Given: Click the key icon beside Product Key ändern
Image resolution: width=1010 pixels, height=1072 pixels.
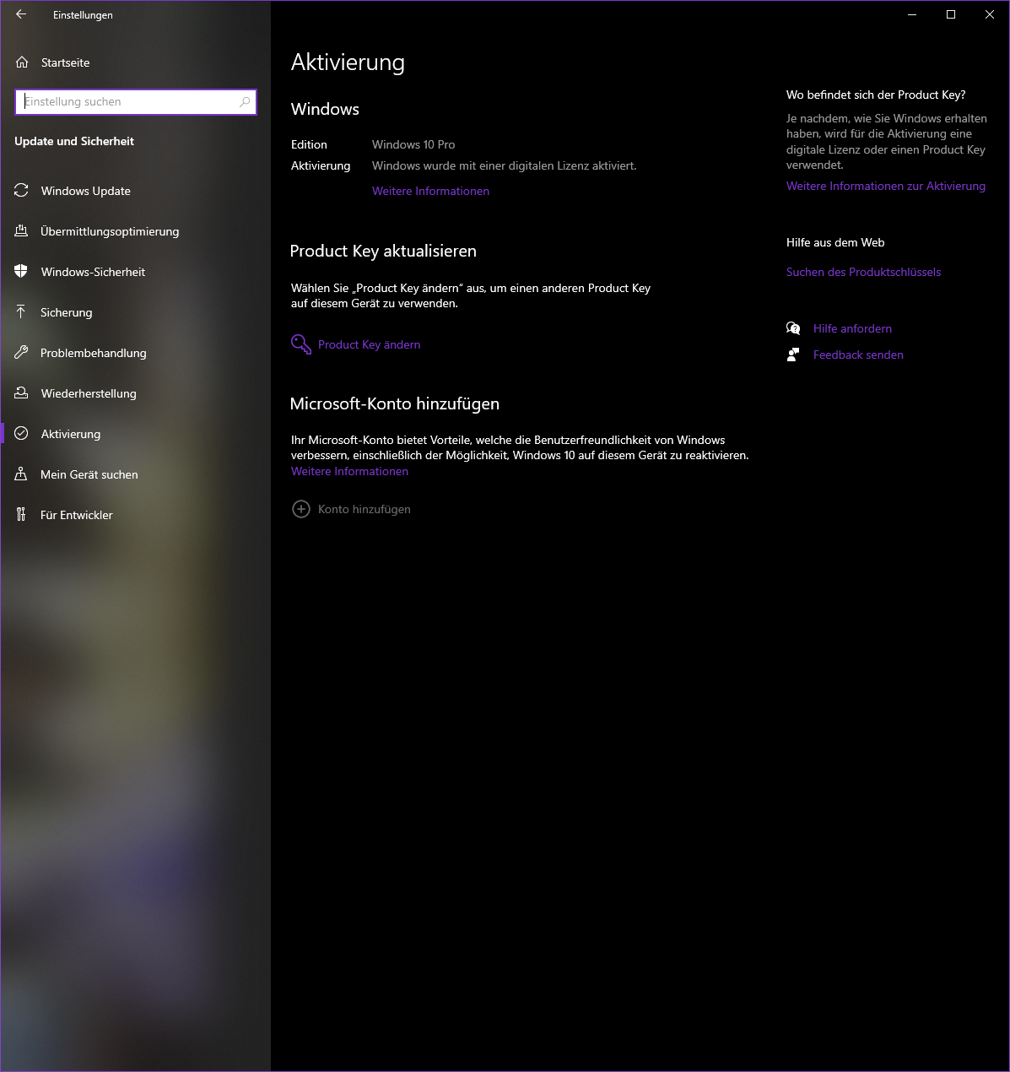Looking at the screenshot, I should point(301,344).
